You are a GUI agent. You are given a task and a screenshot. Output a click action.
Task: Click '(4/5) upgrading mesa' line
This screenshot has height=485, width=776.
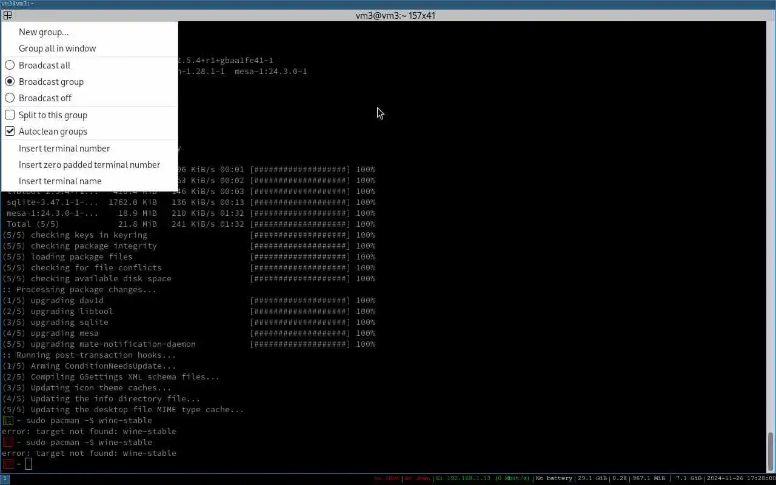[50, 333]
